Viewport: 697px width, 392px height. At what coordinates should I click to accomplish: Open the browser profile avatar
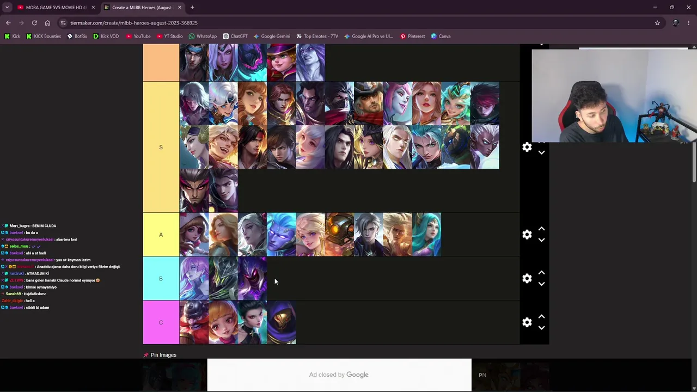pyautogui.click(x=676, y=23)
